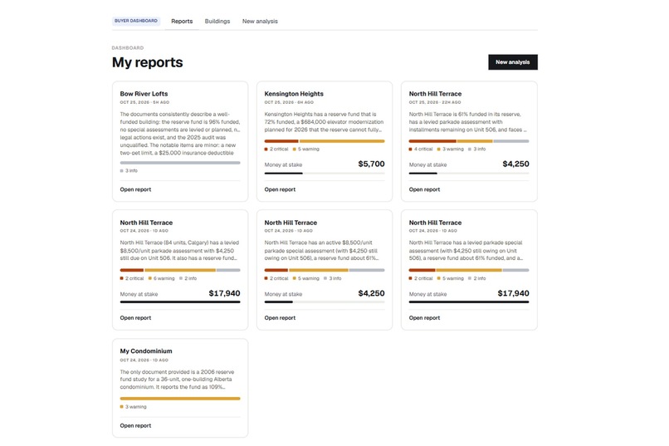Click 'Money at stake' label in Kensington Heights

(283, 164)
